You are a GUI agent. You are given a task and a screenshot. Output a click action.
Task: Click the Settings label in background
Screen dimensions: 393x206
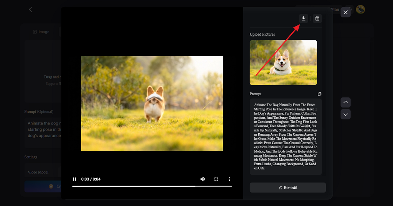(x=31, y=157)
